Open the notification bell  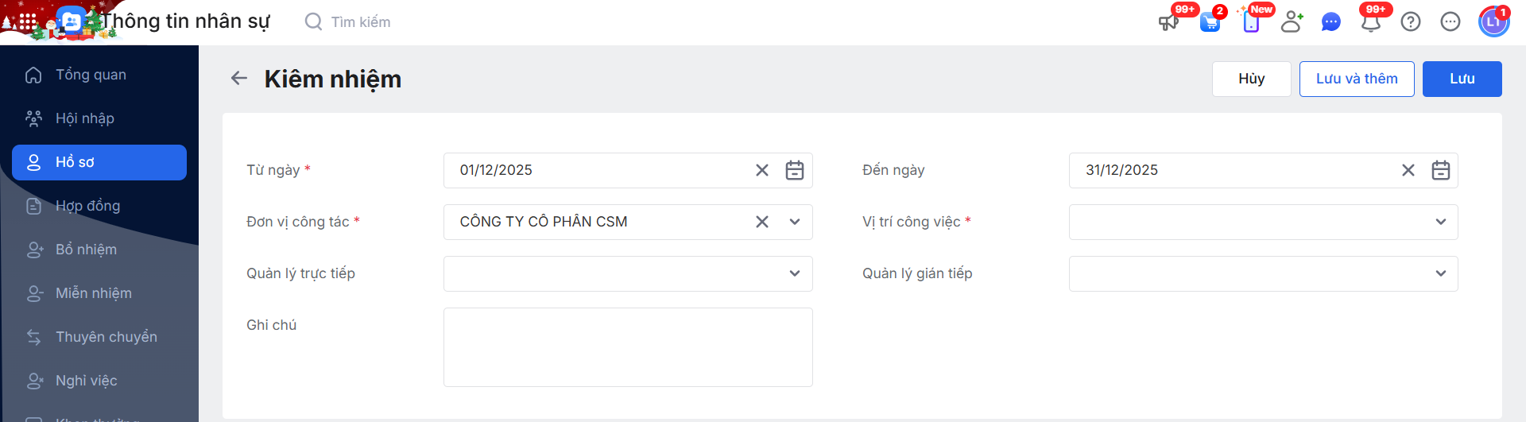(1371, 21)
